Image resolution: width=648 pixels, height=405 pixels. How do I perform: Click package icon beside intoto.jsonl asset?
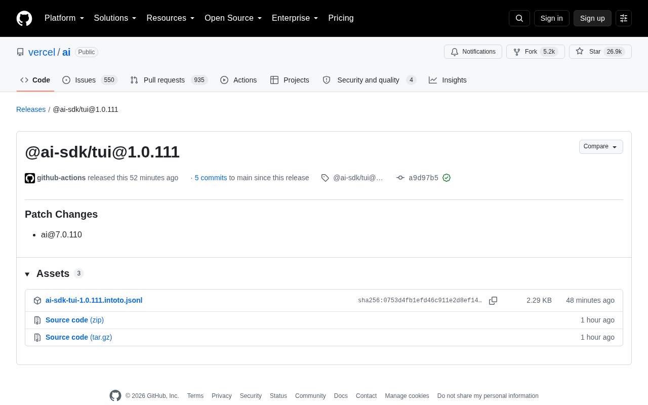tap(37, 301)
